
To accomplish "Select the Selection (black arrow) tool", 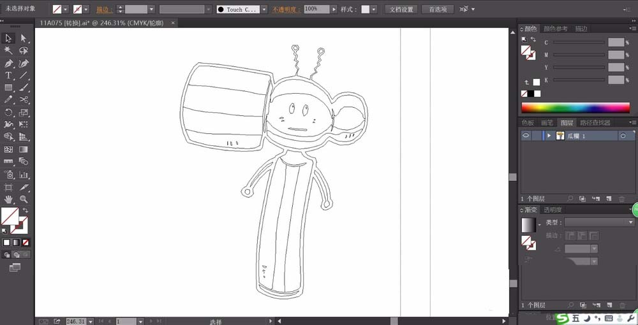I will pos(8,38).
